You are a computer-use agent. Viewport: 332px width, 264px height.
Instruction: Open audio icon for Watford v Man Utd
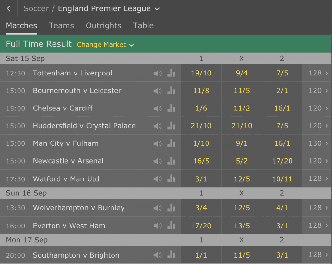click(x=158, y=179)
